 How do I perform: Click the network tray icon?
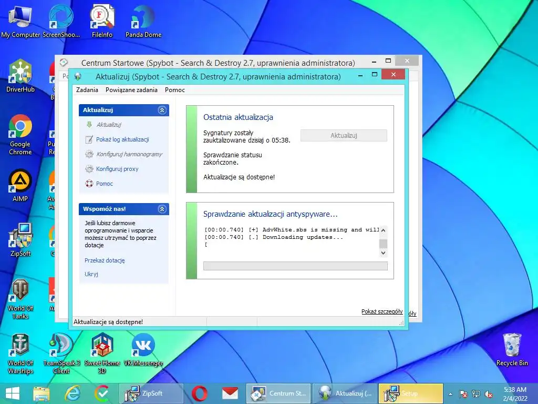476,394
